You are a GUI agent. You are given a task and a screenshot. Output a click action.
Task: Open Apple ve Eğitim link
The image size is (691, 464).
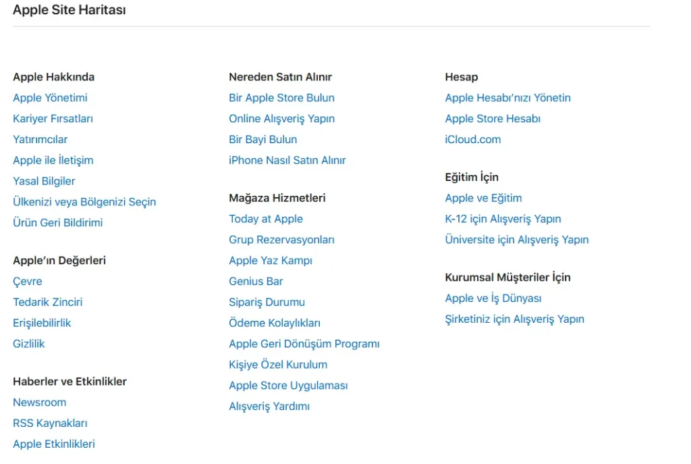click(x=483, y=198)
